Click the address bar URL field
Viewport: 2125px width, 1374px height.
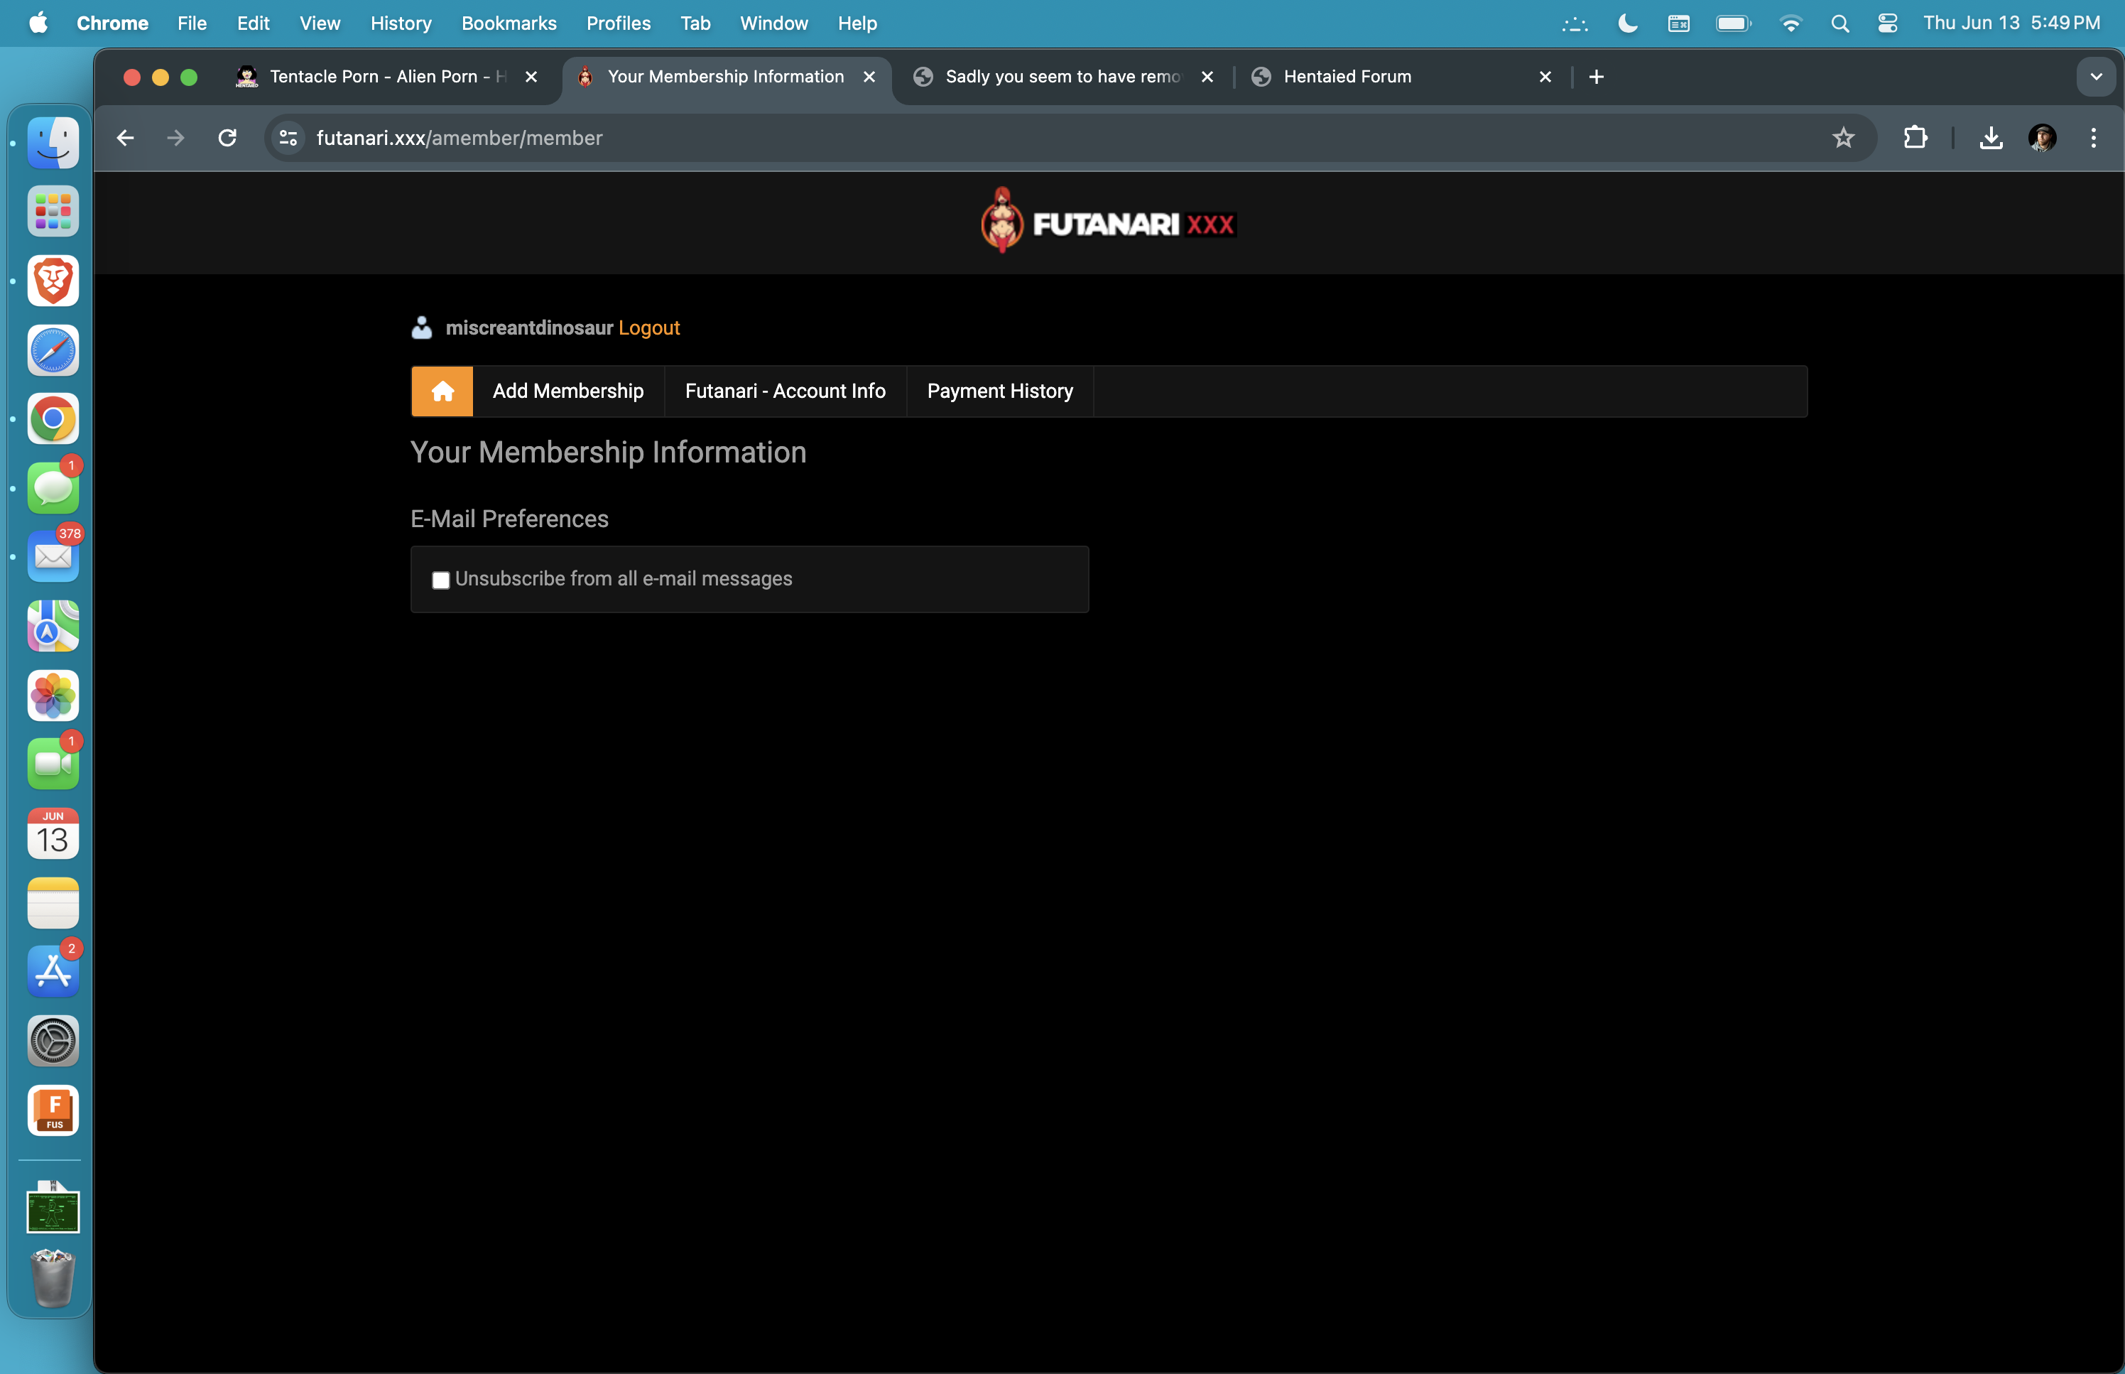point(892,137)
